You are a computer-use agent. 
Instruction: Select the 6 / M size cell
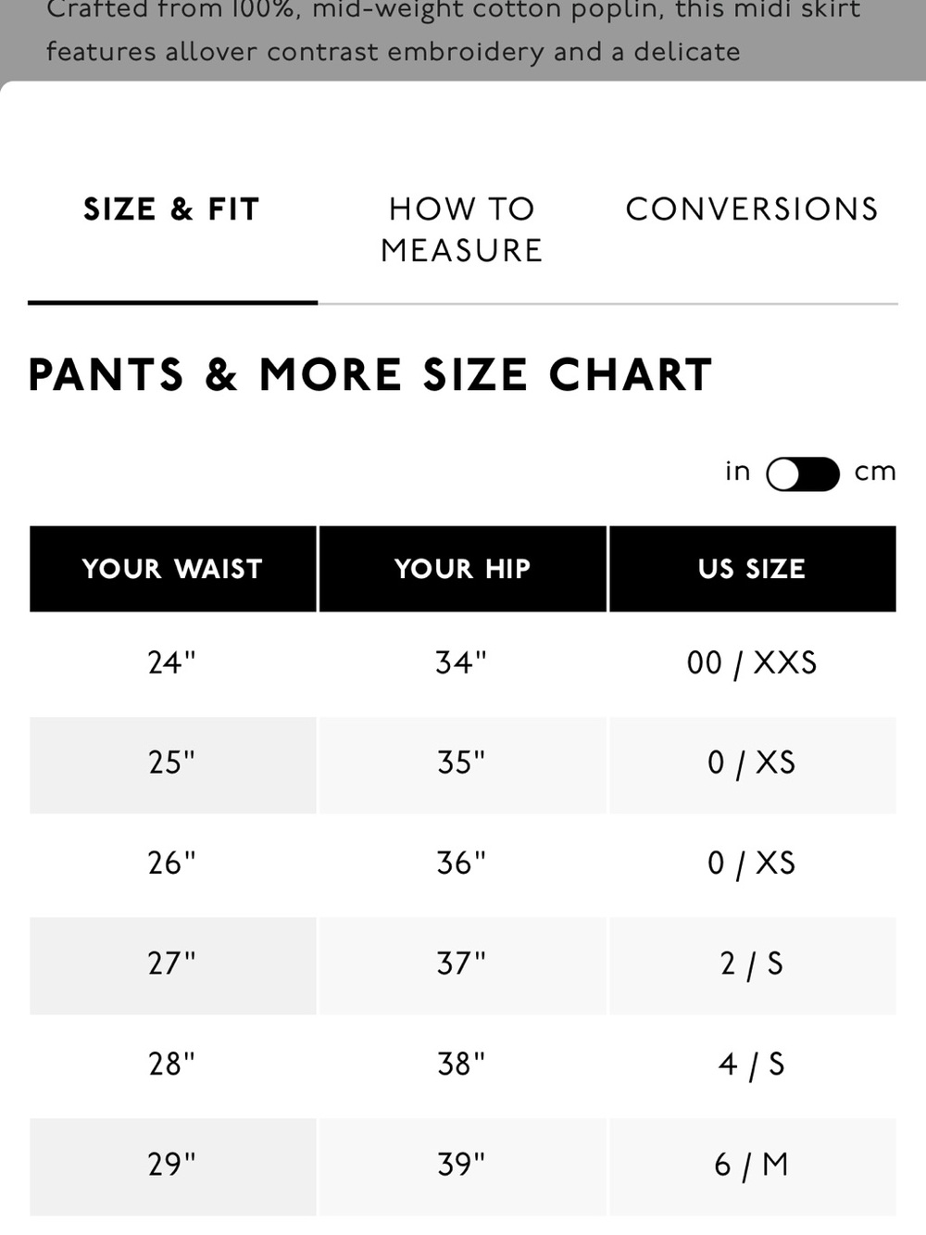[752, 1166]
